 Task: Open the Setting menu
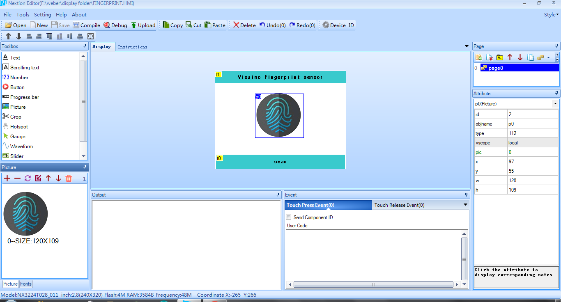click(42, 14)
